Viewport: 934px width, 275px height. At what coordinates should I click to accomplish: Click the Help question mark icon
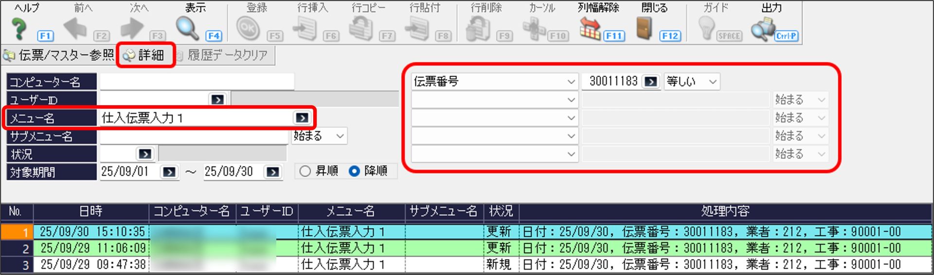[x=18, y=29]
